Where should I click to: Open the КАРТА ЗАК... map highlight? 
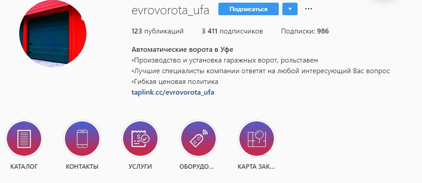coord(256,139)
